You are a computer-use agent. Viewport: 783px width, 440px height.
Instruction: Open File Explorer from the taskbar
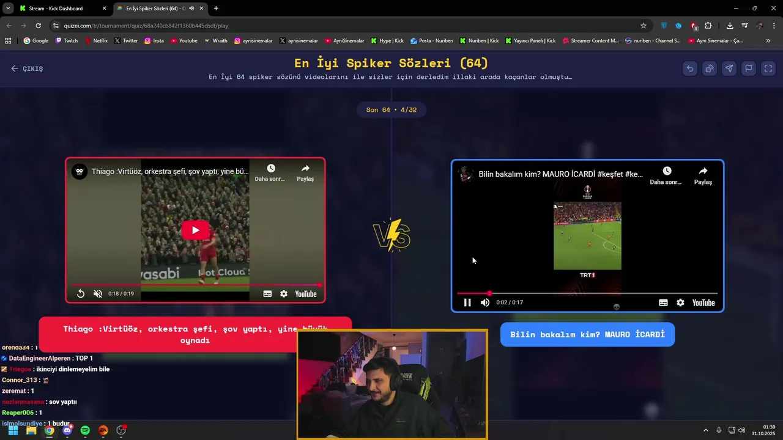(x=31, y=430)
